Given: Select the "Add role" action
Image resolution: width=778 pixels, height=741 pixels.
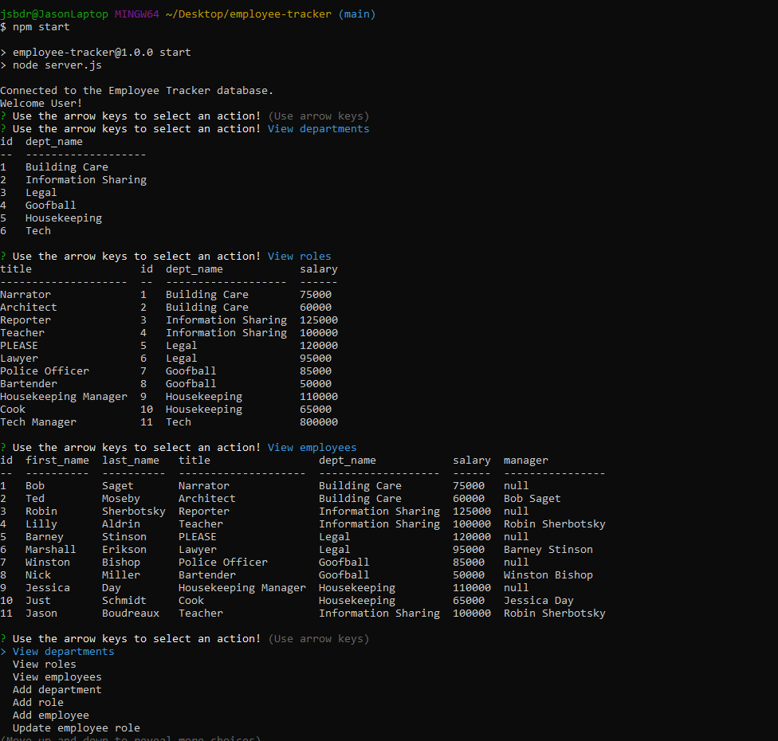Looking at the screenshot, I should tap(37, 702).
